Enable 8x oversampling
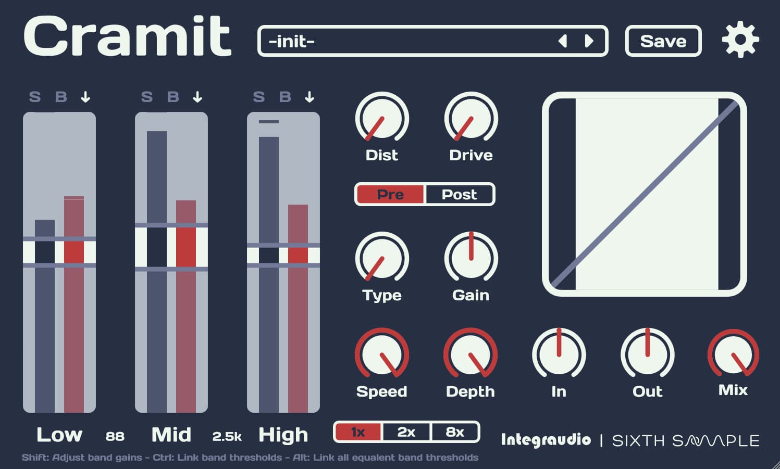780x469 pixels. [454, 432]
